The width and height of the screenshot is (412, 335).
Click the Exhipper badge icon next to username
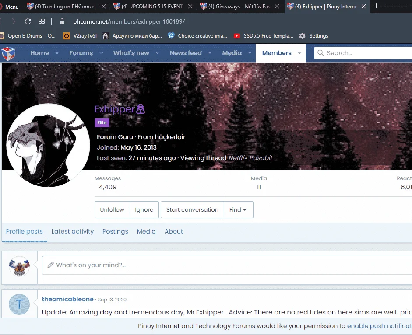pyautogui.click(x=141, y=109)
